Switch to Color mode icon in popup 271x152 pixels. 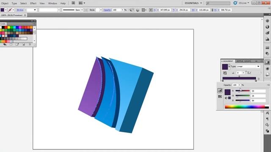pos(220,91)
